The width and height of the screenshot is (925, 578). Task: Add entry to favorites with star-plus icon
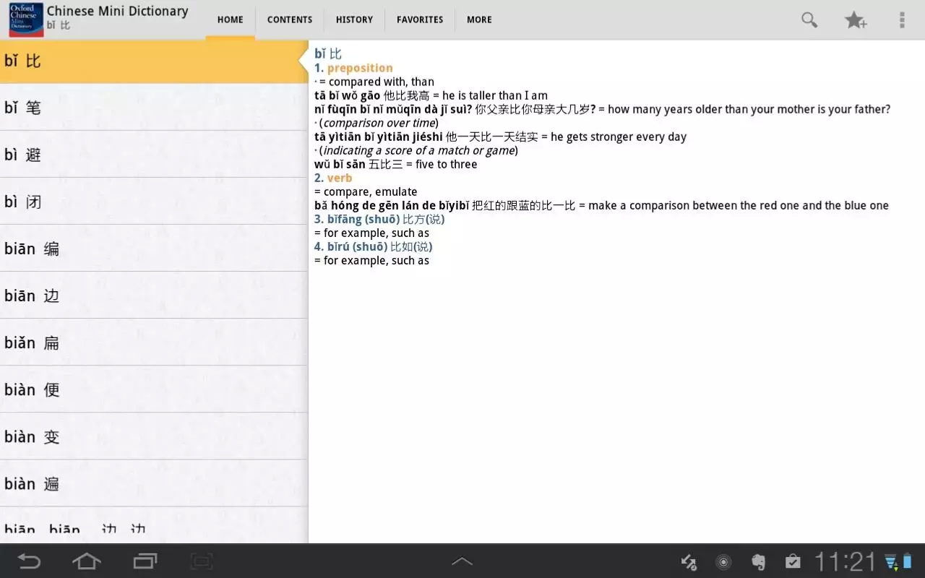click(x=856, y=20)
